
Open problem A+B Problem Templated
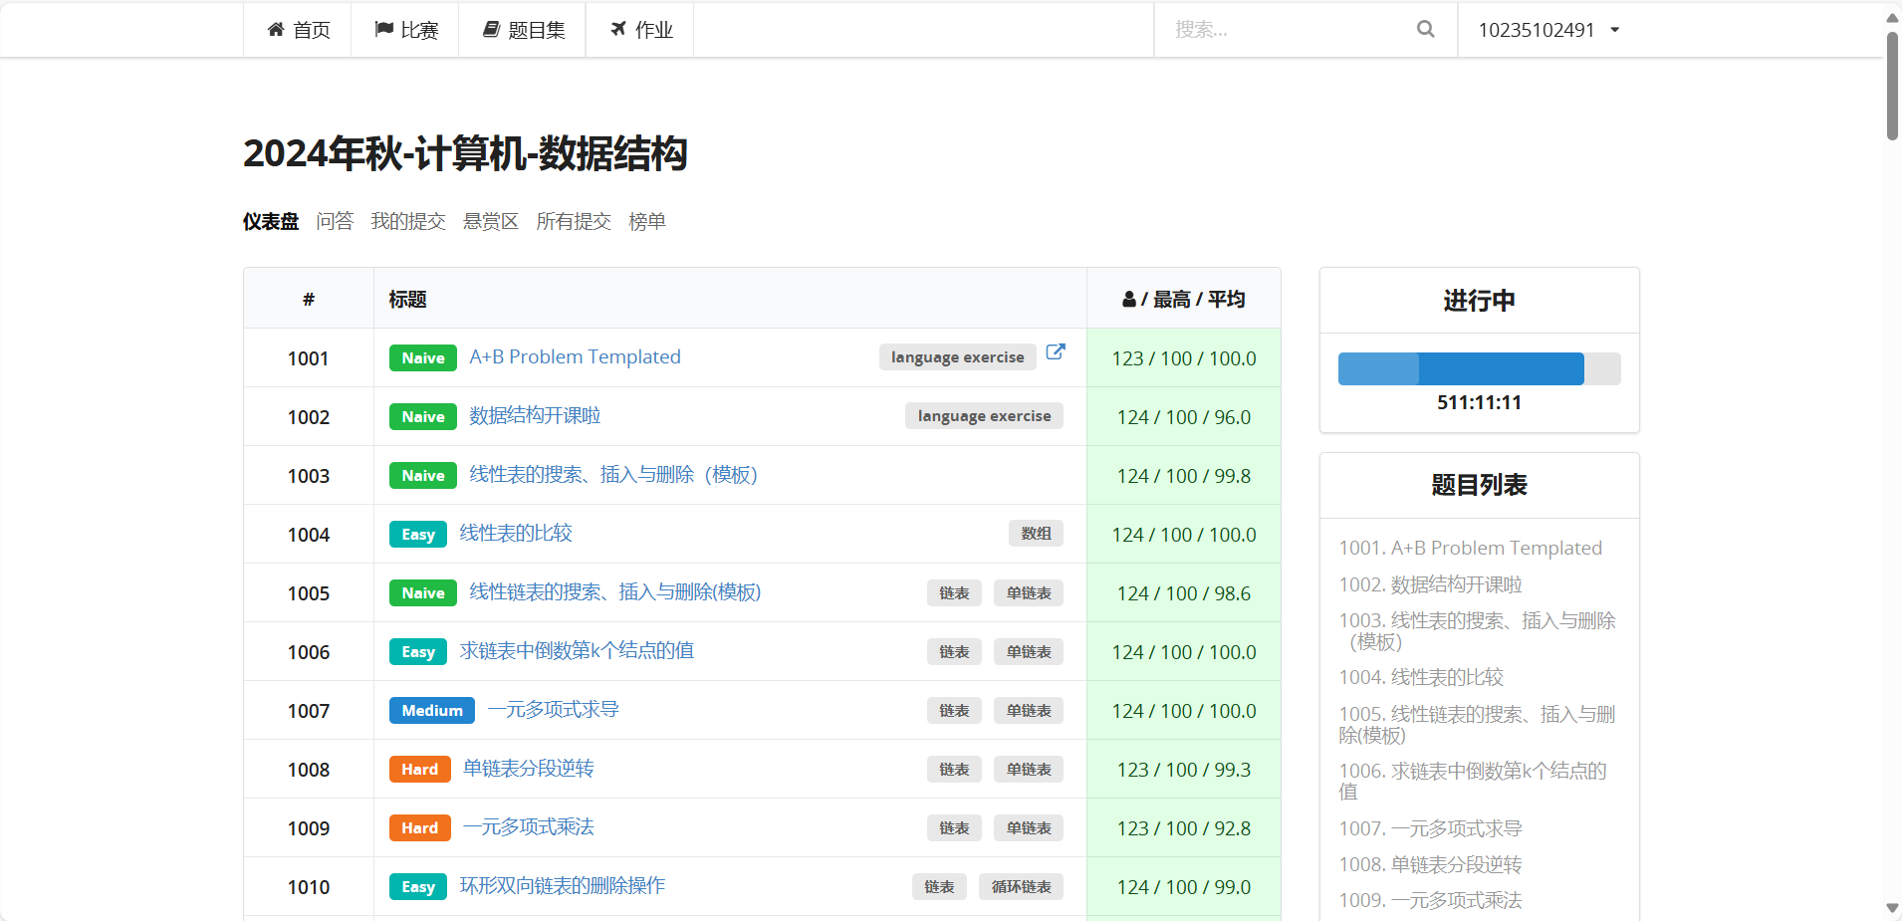[575, 356]
